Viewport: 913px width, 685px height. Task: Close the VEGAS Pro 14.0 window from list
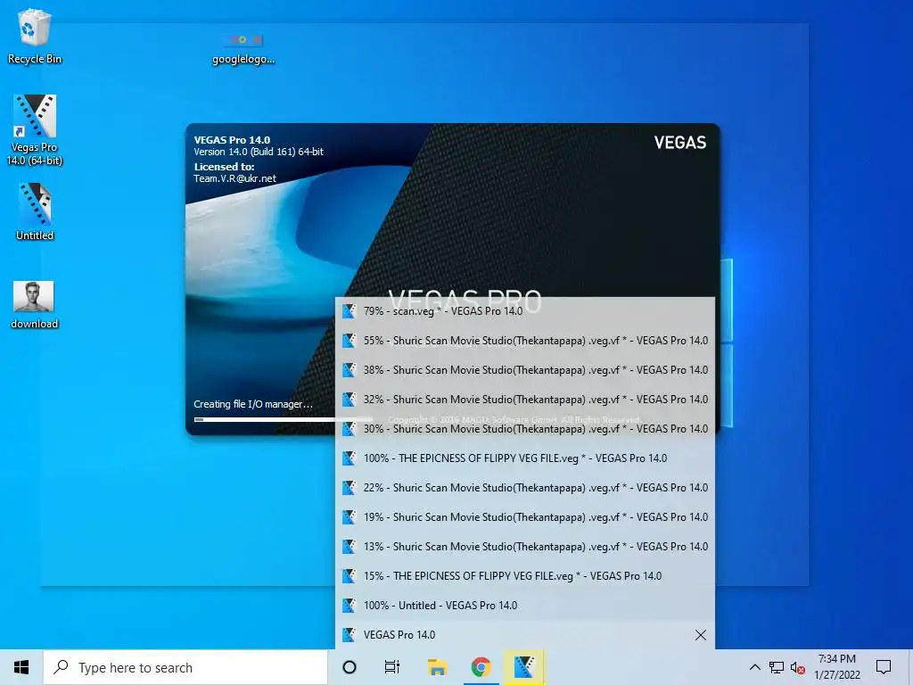click(701, 635)
